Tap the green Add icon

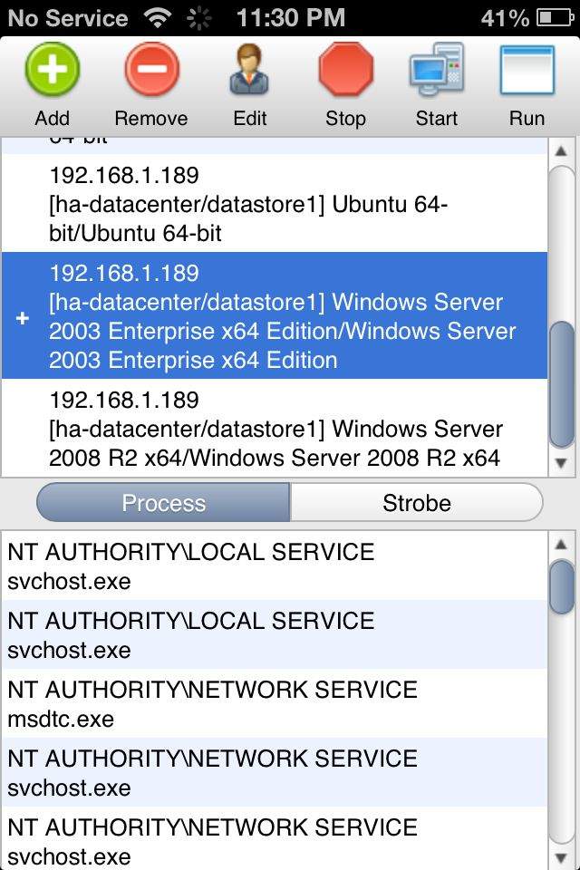53,72
